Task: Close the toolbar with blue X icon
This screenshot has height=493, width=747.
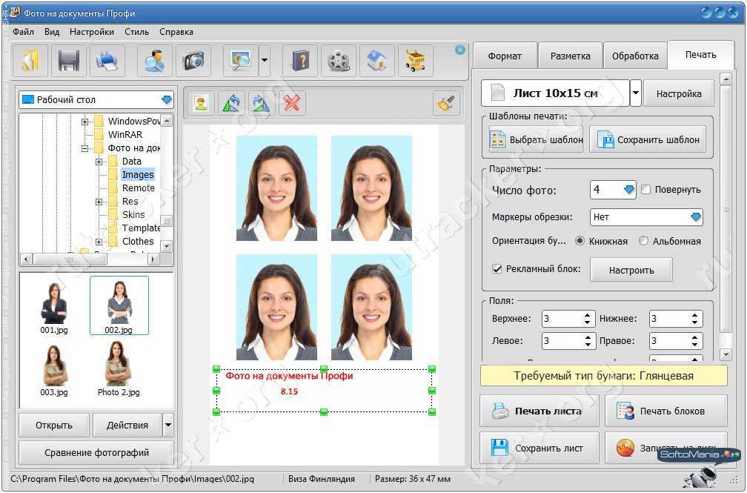Action: click(459, 50)
